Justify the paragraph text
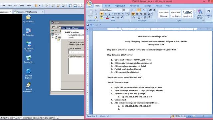Image resolution: width=213 pixels, height=120 pixels. 145,14
